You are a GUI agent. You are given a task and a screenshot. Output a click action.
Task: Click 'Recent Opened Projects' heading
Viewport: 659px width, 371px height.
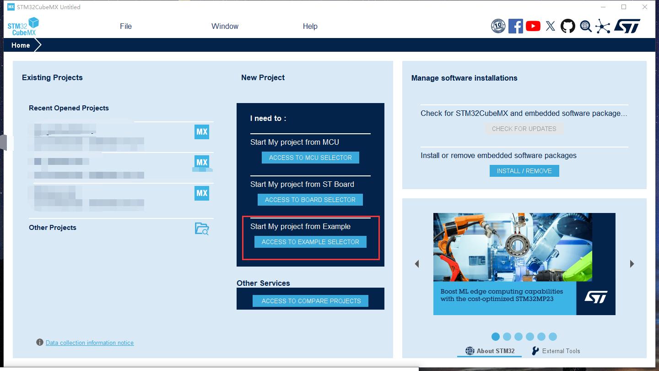pos(69,108)
